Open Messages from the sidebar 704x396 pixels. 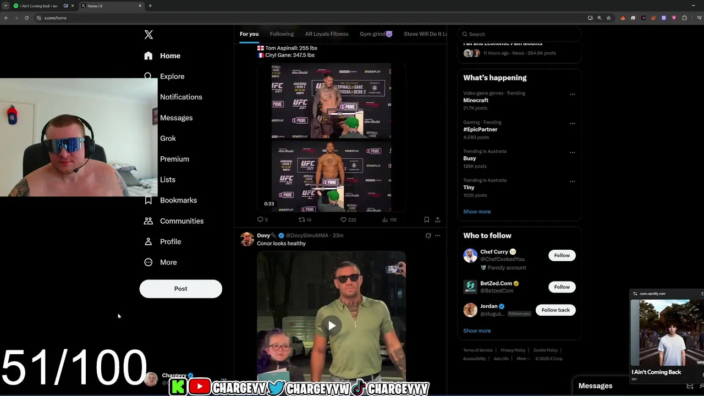point(176,118)
